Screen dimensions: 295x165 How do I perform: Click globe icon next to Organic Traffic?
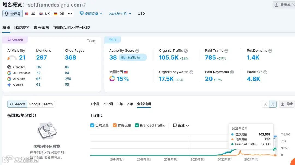coord(186,51)
